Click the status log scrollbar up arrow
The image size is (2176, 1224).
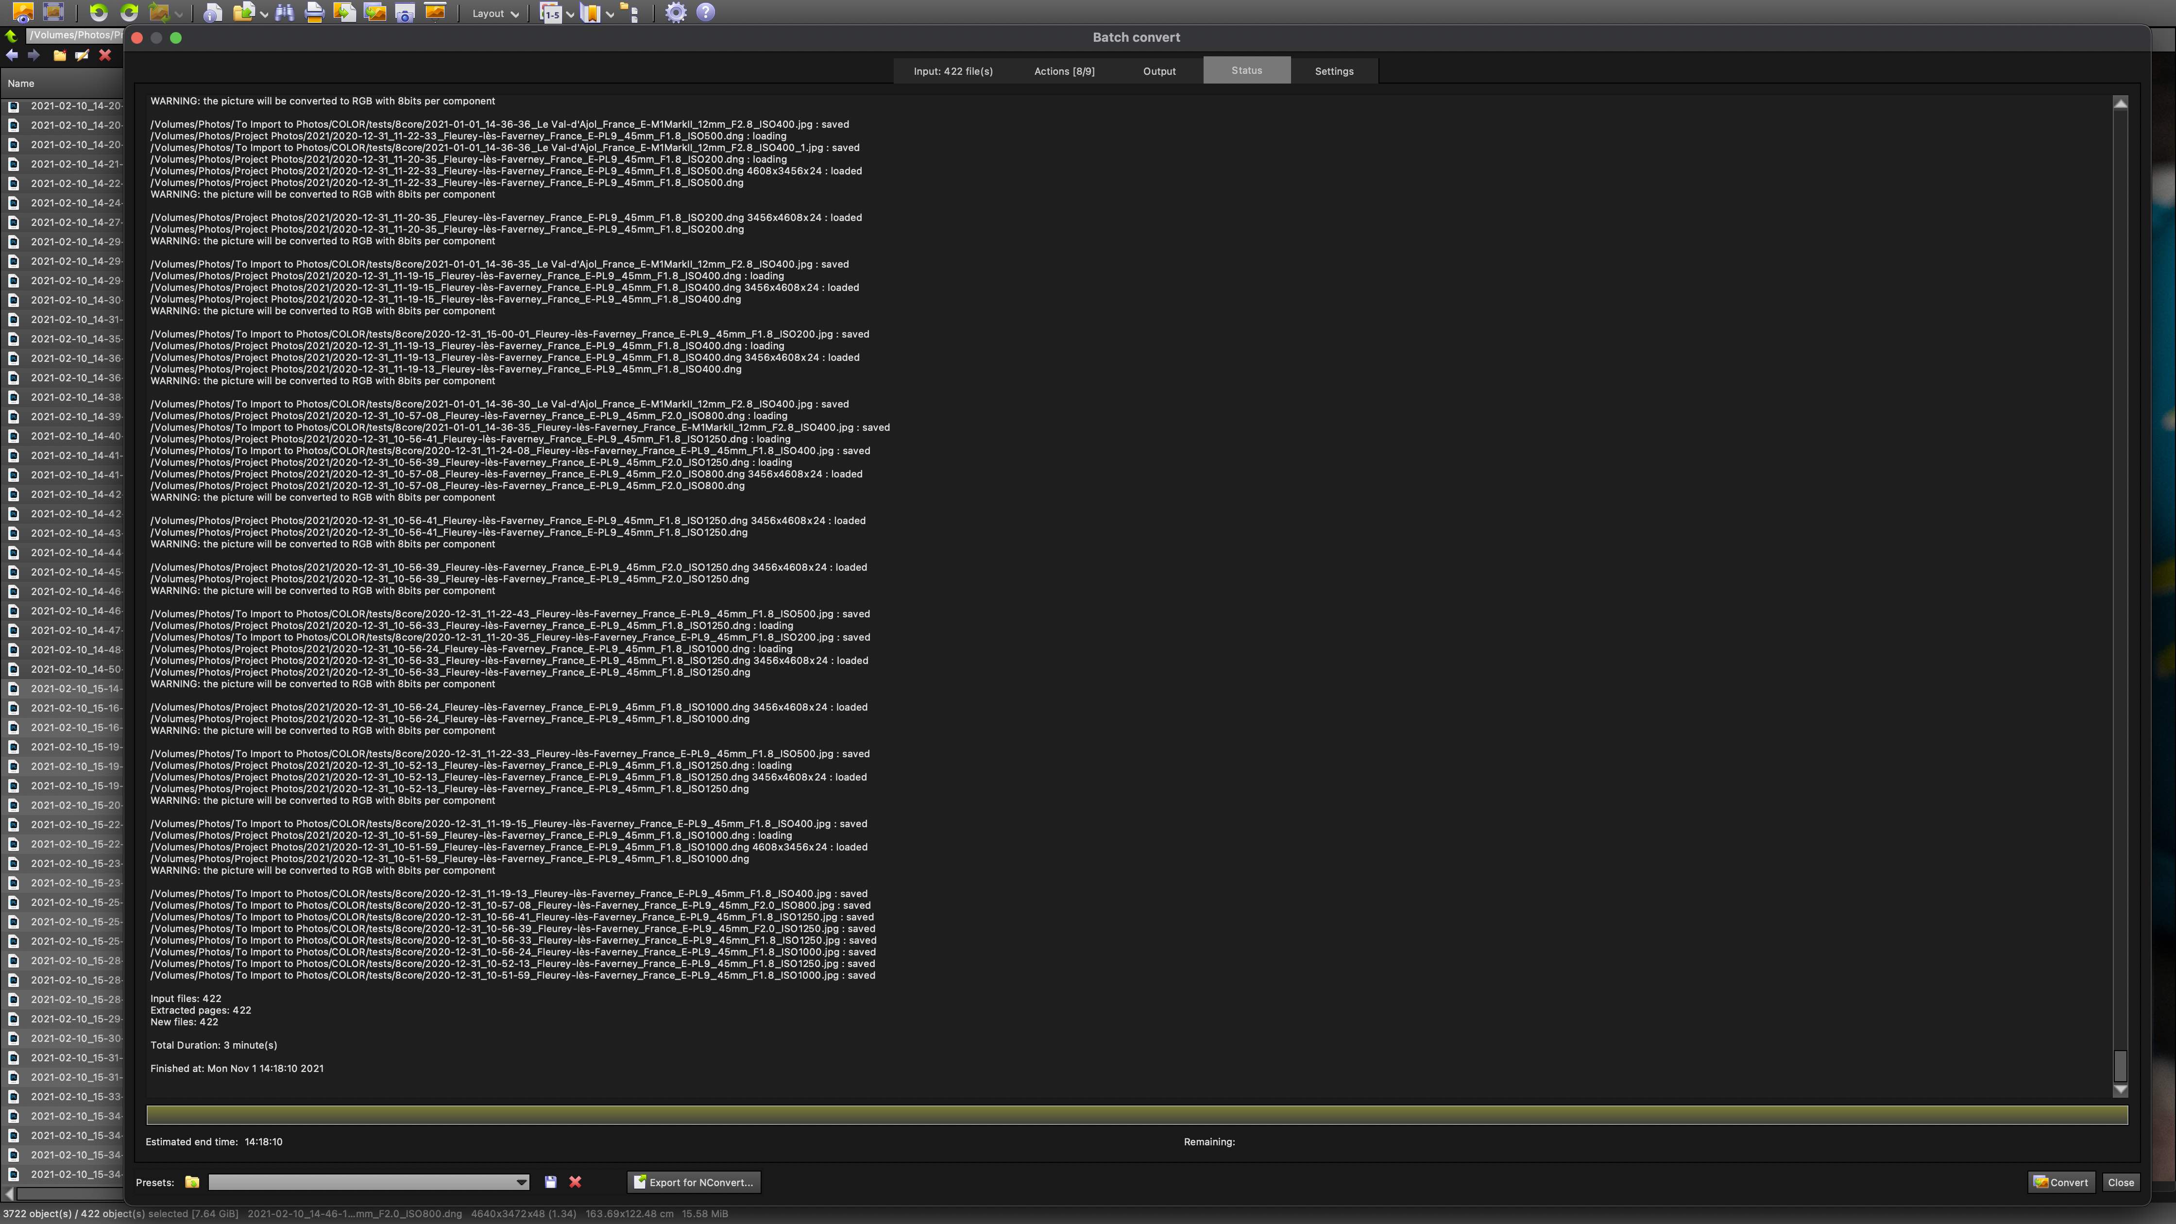coord(2119,104)
